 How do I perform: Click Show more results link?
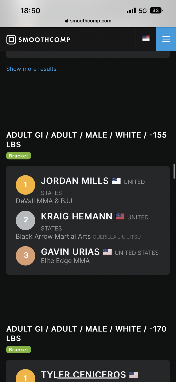point(31,69)
